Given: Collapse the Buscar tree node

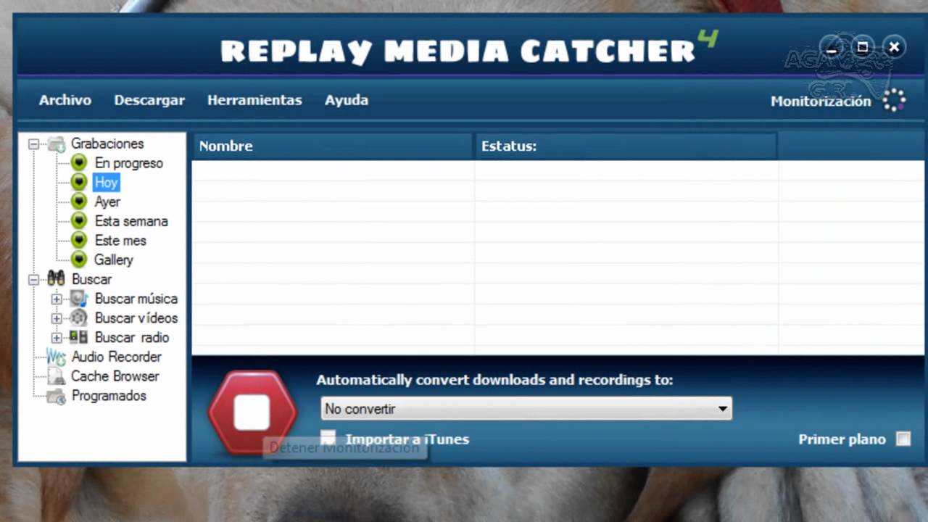Looking at the screenshot, I should pyautogui.click(x=33, y=279).
